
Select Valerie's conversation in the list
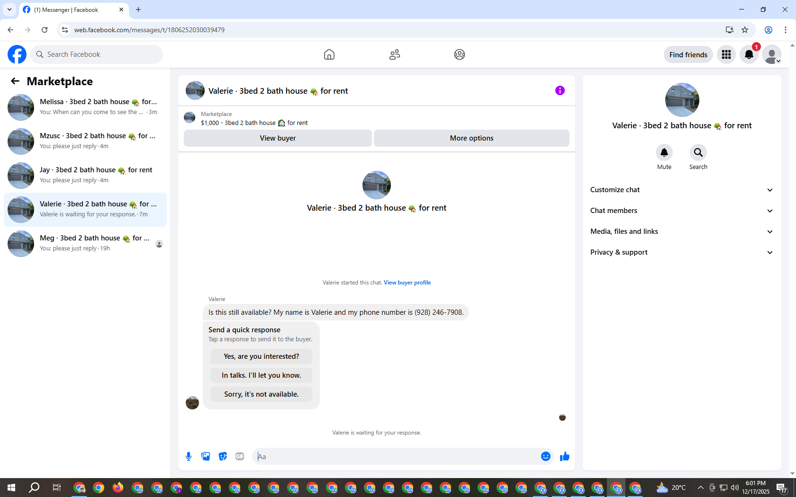[x=85, y=209]
